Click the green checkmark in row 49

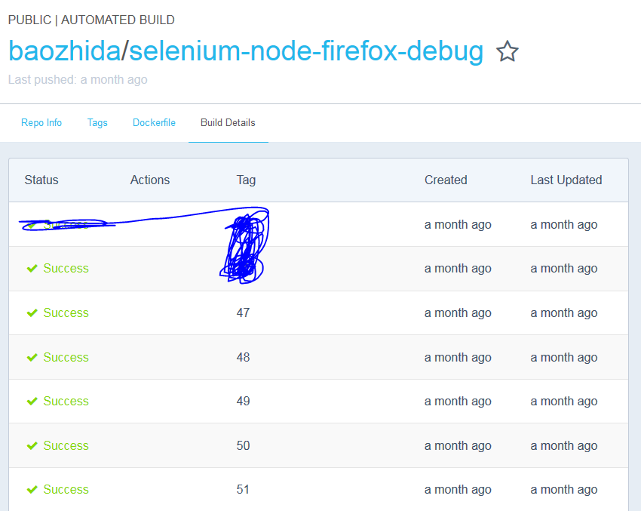[32, 402]
